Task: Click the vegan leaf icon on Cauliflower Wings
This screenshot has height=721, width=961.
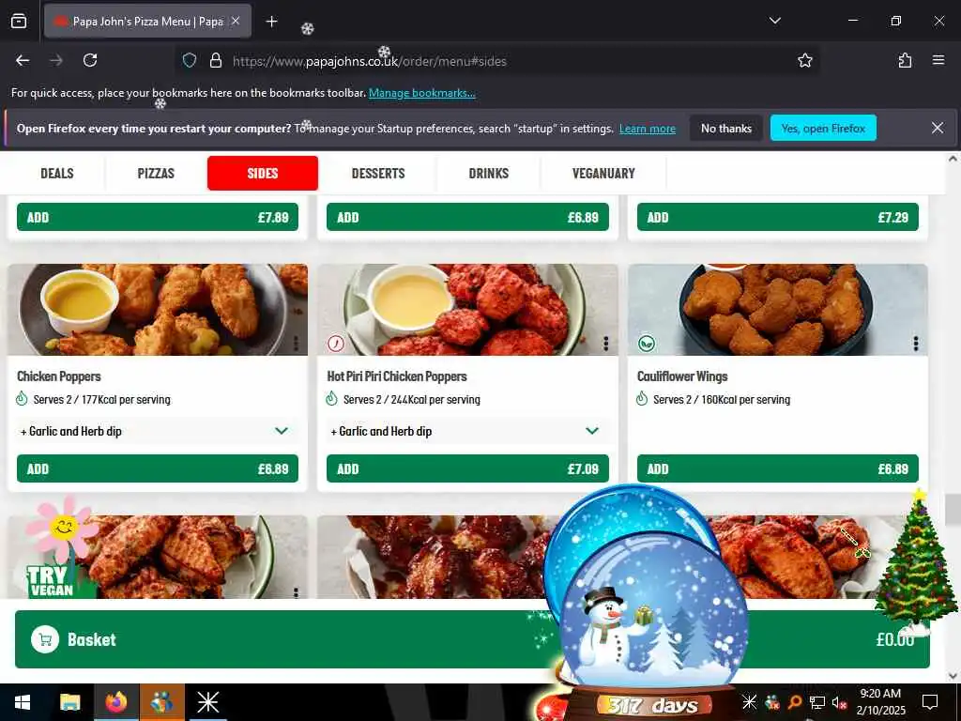Action: 646,344
